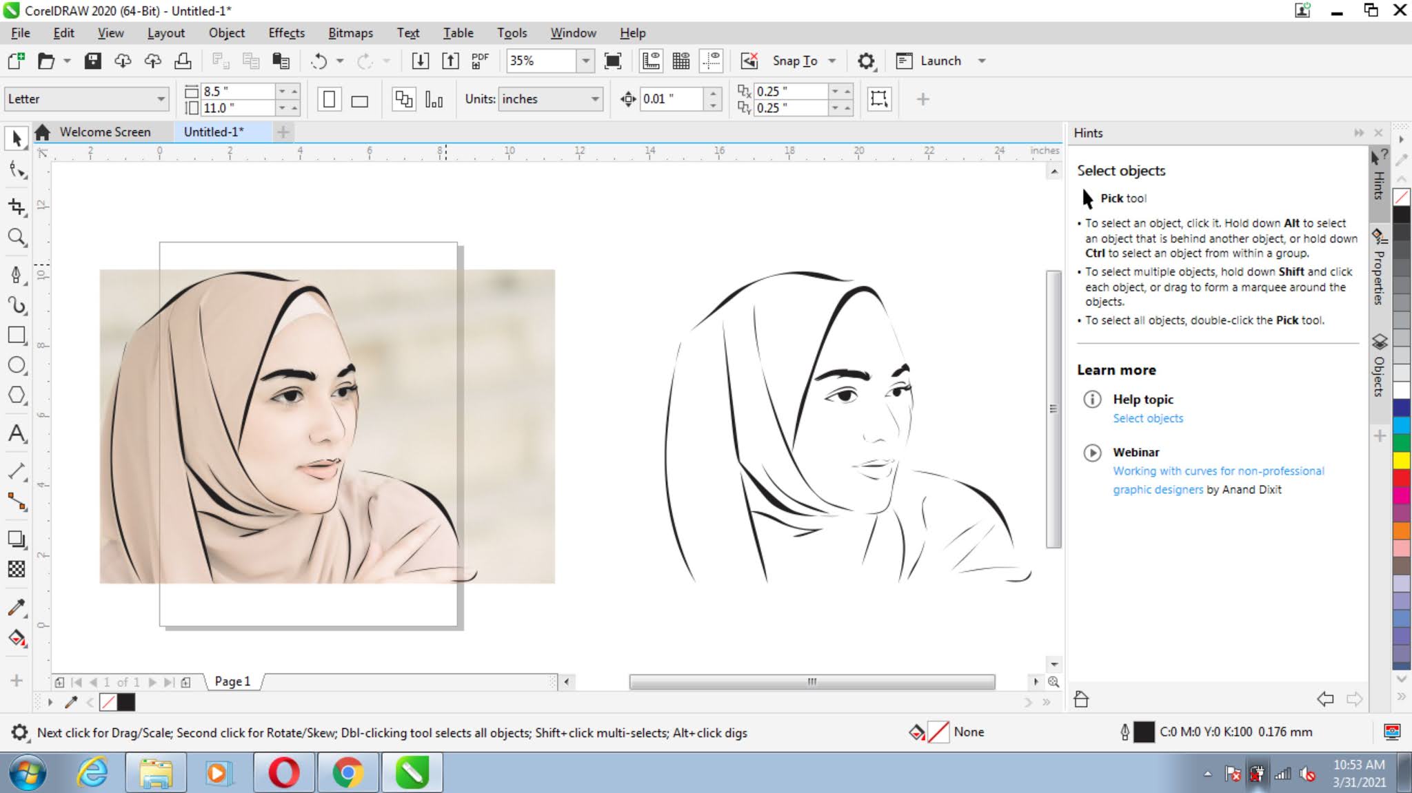The image size is (1412, 793).
Task: Click the Publish to PDF icon
Action: coord(479,61)
